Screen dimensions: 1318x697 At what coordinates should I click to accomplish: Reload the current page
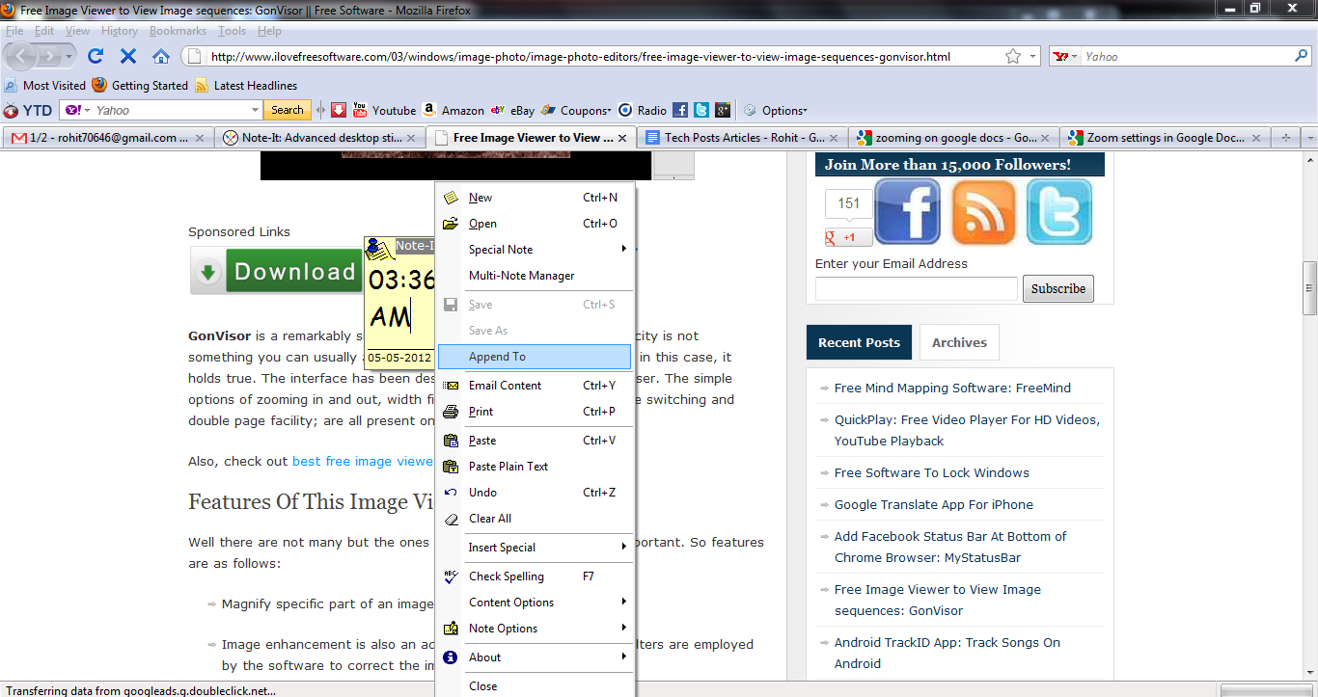(x=96, y=56)
